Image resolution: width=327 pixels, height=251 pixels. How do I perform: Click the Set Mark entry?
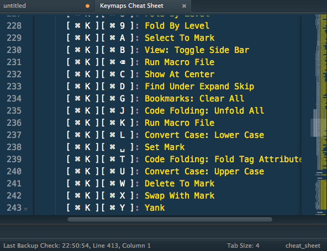pos(165,147)
